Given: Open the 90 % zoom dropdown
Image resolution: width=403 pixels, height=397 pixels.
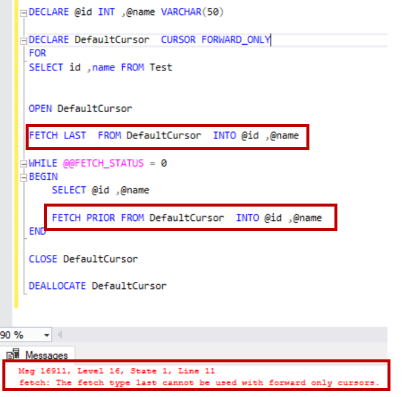Looking at the screenshot, I should pyautogui.click(x=46, y=335).
